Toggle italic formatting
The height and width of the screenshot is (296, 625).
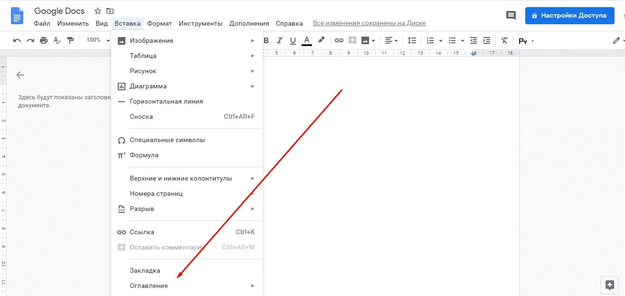pyautogui.click(x=280, y=40)
